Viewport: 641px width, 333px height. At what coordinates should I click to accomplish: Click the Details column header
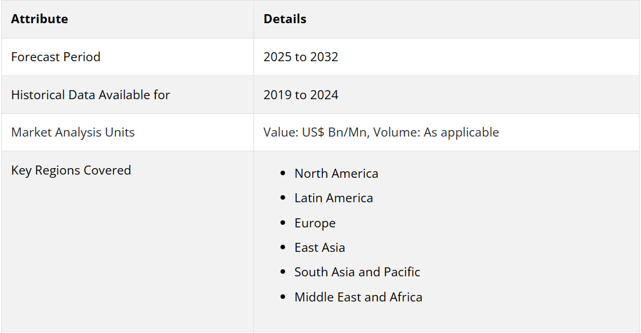285,19
